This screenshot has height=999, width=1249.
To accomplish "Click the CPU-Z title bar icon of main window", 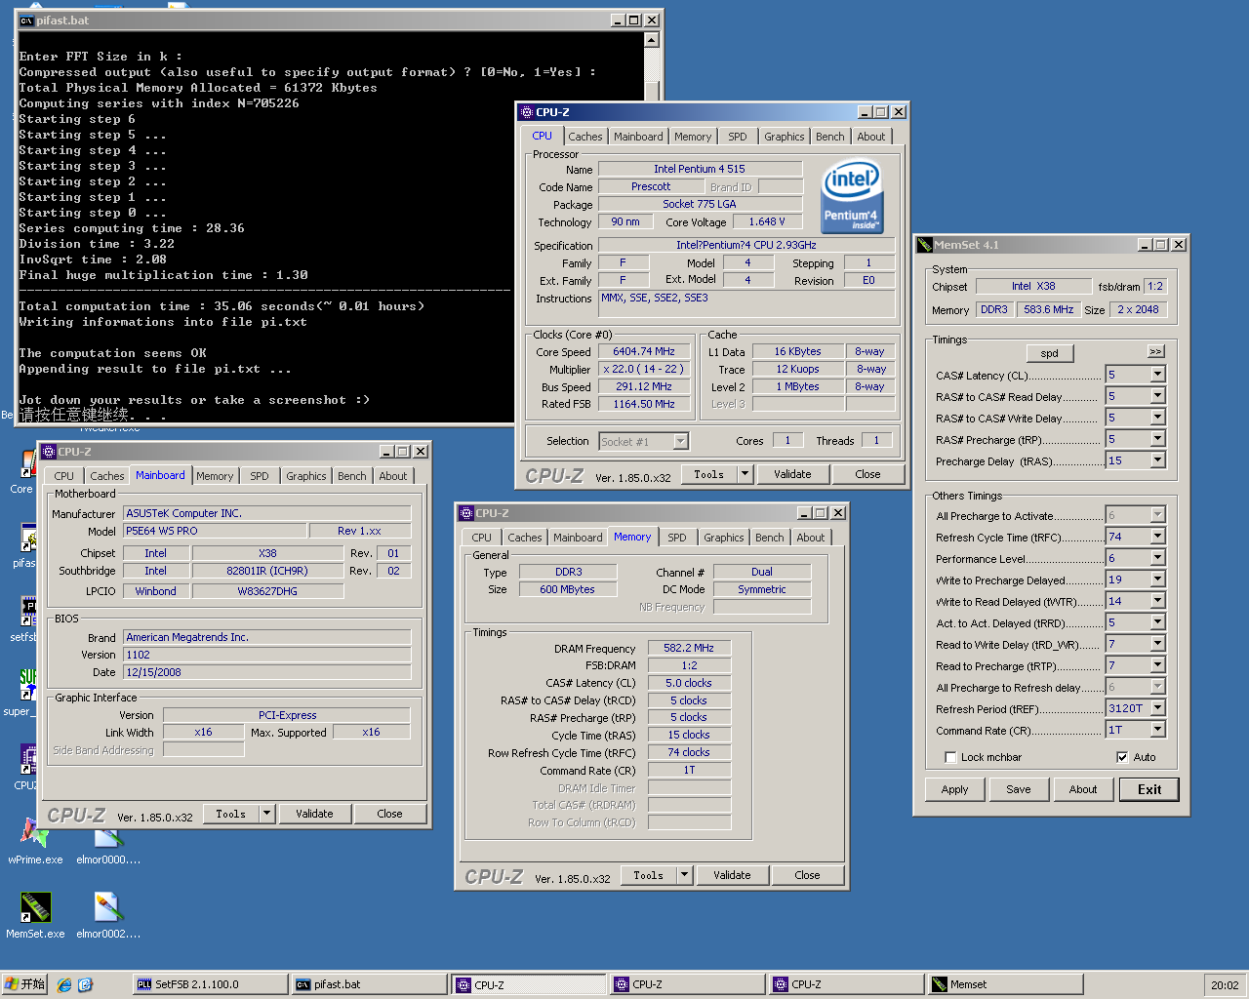I will [527, 112].
